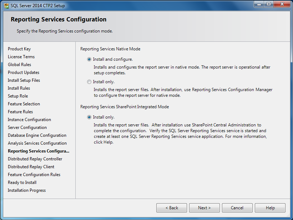Select Ready to Install step
The image size is (293, 220).
(22, 182)
